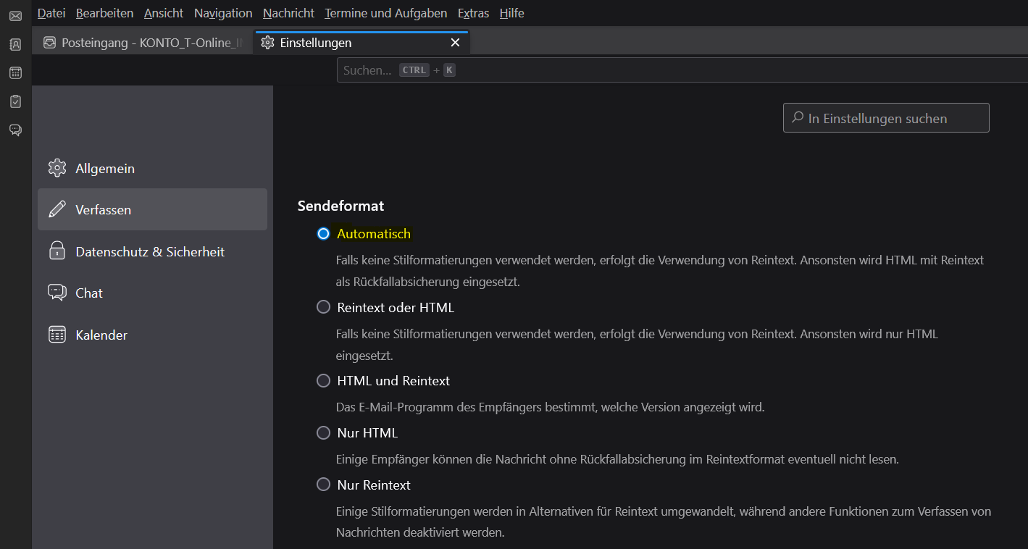
Task: Select Nur HTML send format
Action: point(323,433)
